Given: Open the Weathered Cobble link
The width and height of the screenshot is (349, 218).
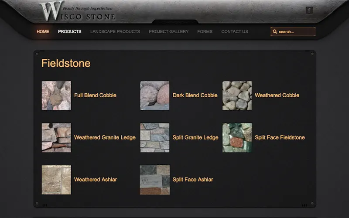Looking at the screenshot, I should 277,95.
